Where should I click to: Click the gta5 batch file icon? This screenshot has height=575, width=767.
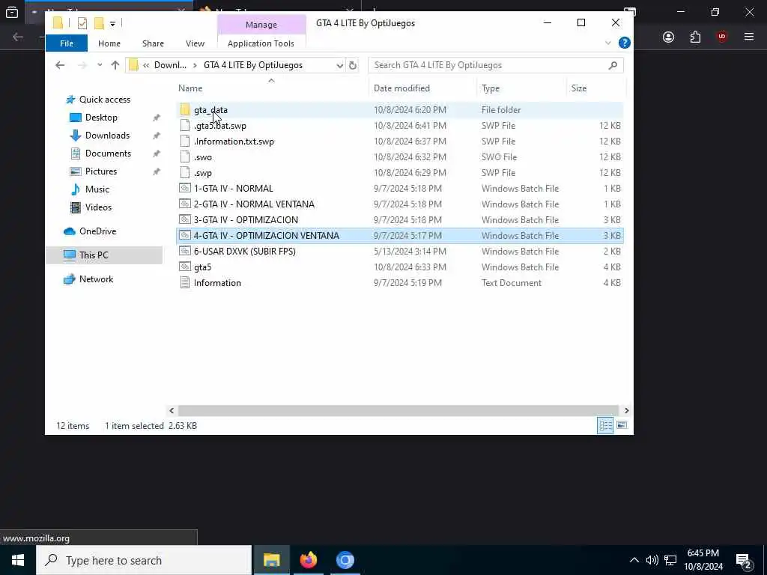pos(185,267)
